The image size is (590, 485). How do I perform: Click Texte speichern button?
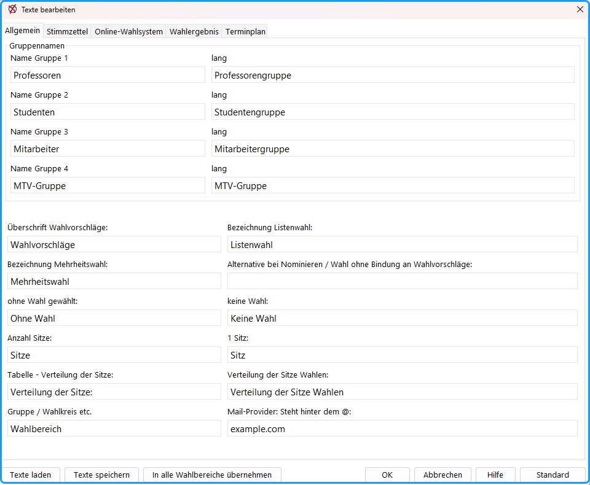pyautogui.click(x=101, y=475)
